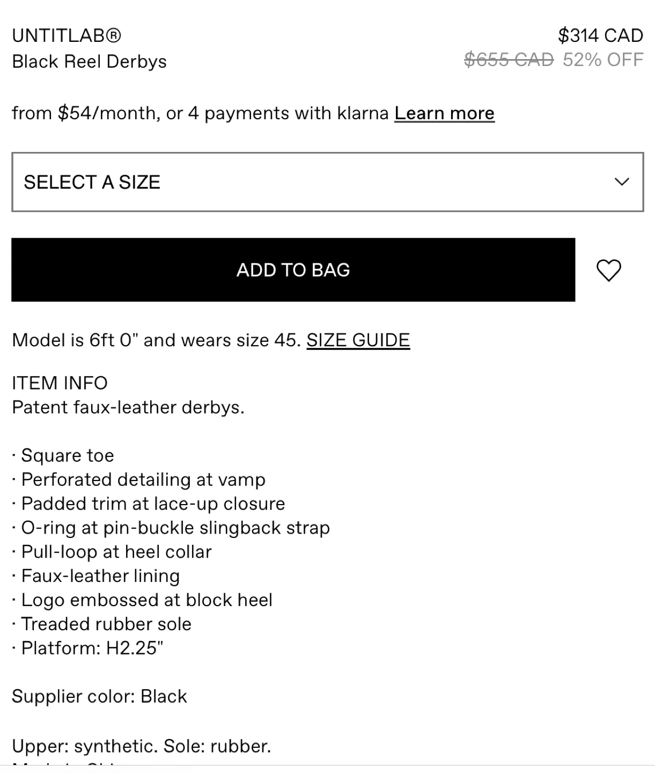655x773 pixels.
Task: Click the Black Reel Derbys product title
Action: pyautogui.click(x=89, y=62)
